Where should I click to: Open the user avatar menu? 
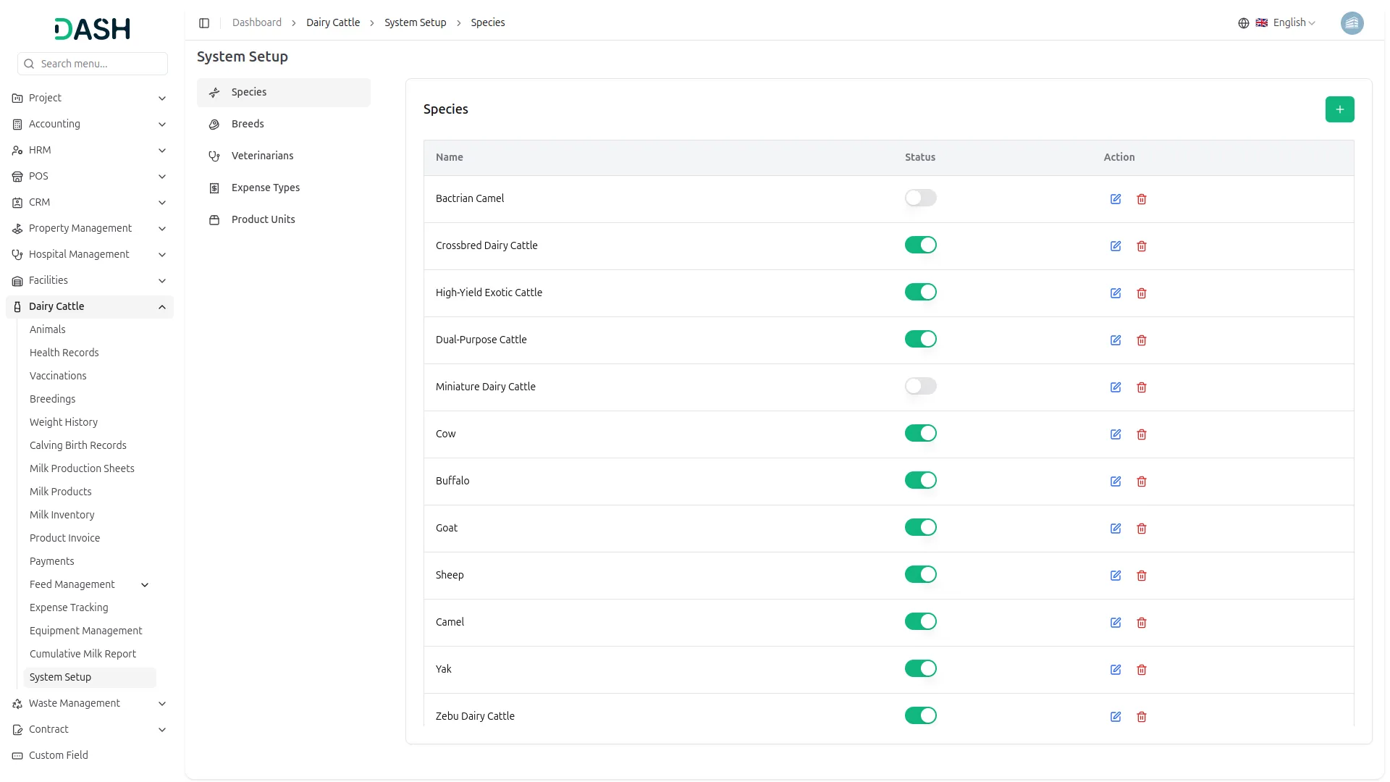(x=1352, y=23)
